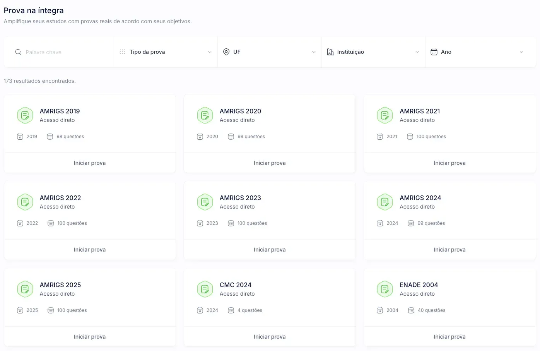Click Iniciar prova on ENADE 2004
This screenshot has height=351, width=540.
point(449,336)
